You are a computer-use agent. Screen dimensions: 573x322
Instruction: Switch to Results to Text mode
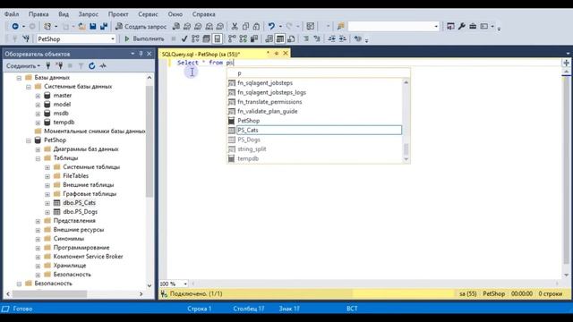coord(269,38)
